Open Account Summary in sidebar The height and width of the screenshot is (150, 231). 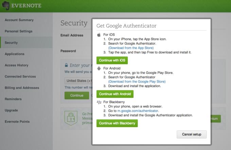click(x=19, y=20)
